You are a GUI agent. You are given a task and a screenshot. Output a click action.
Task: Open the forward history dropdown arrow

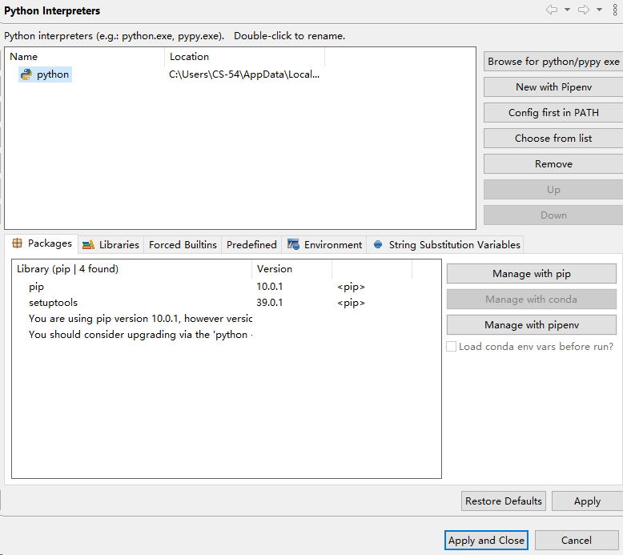(x=599, y=10)
